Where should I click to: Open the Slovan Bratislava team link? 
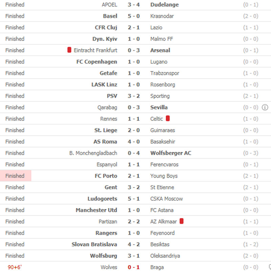[94, 244]
